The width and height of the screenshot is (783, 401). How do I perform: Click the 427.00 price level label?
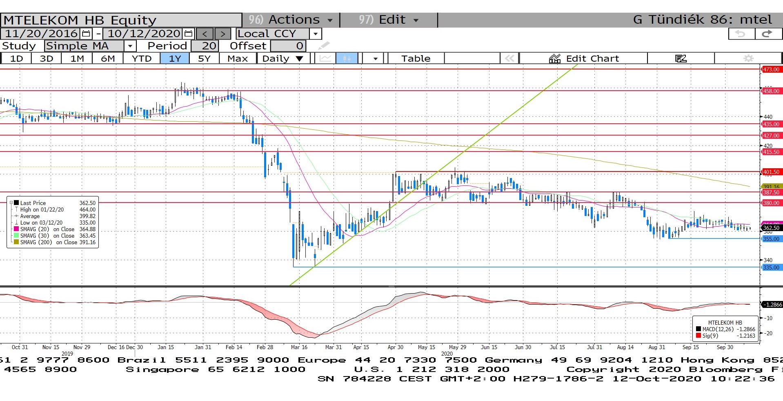point(772,136)
